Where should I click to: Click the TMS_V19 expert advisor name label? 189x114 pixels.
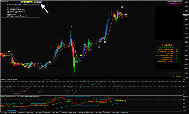pyautogui.click(x=174, y=2)
